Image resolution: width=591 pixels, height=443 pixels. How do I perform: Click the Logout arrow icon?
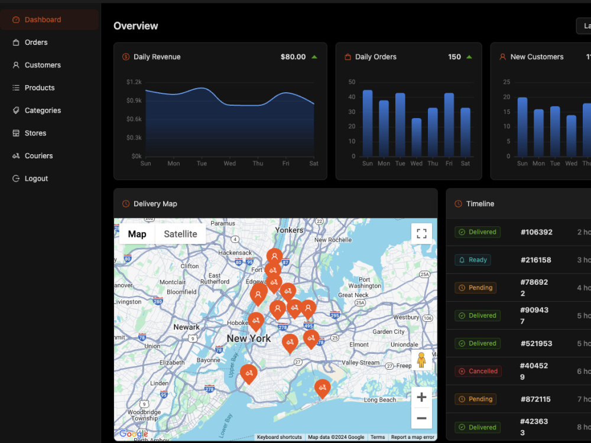click(x=16, y=178)
